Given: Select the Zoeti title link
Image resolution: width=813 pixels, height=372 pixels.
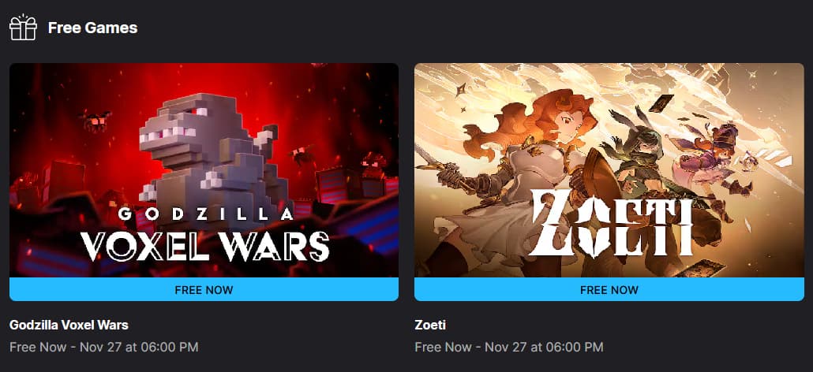Looking at the screenshot, I should click(x=430, y=325).
